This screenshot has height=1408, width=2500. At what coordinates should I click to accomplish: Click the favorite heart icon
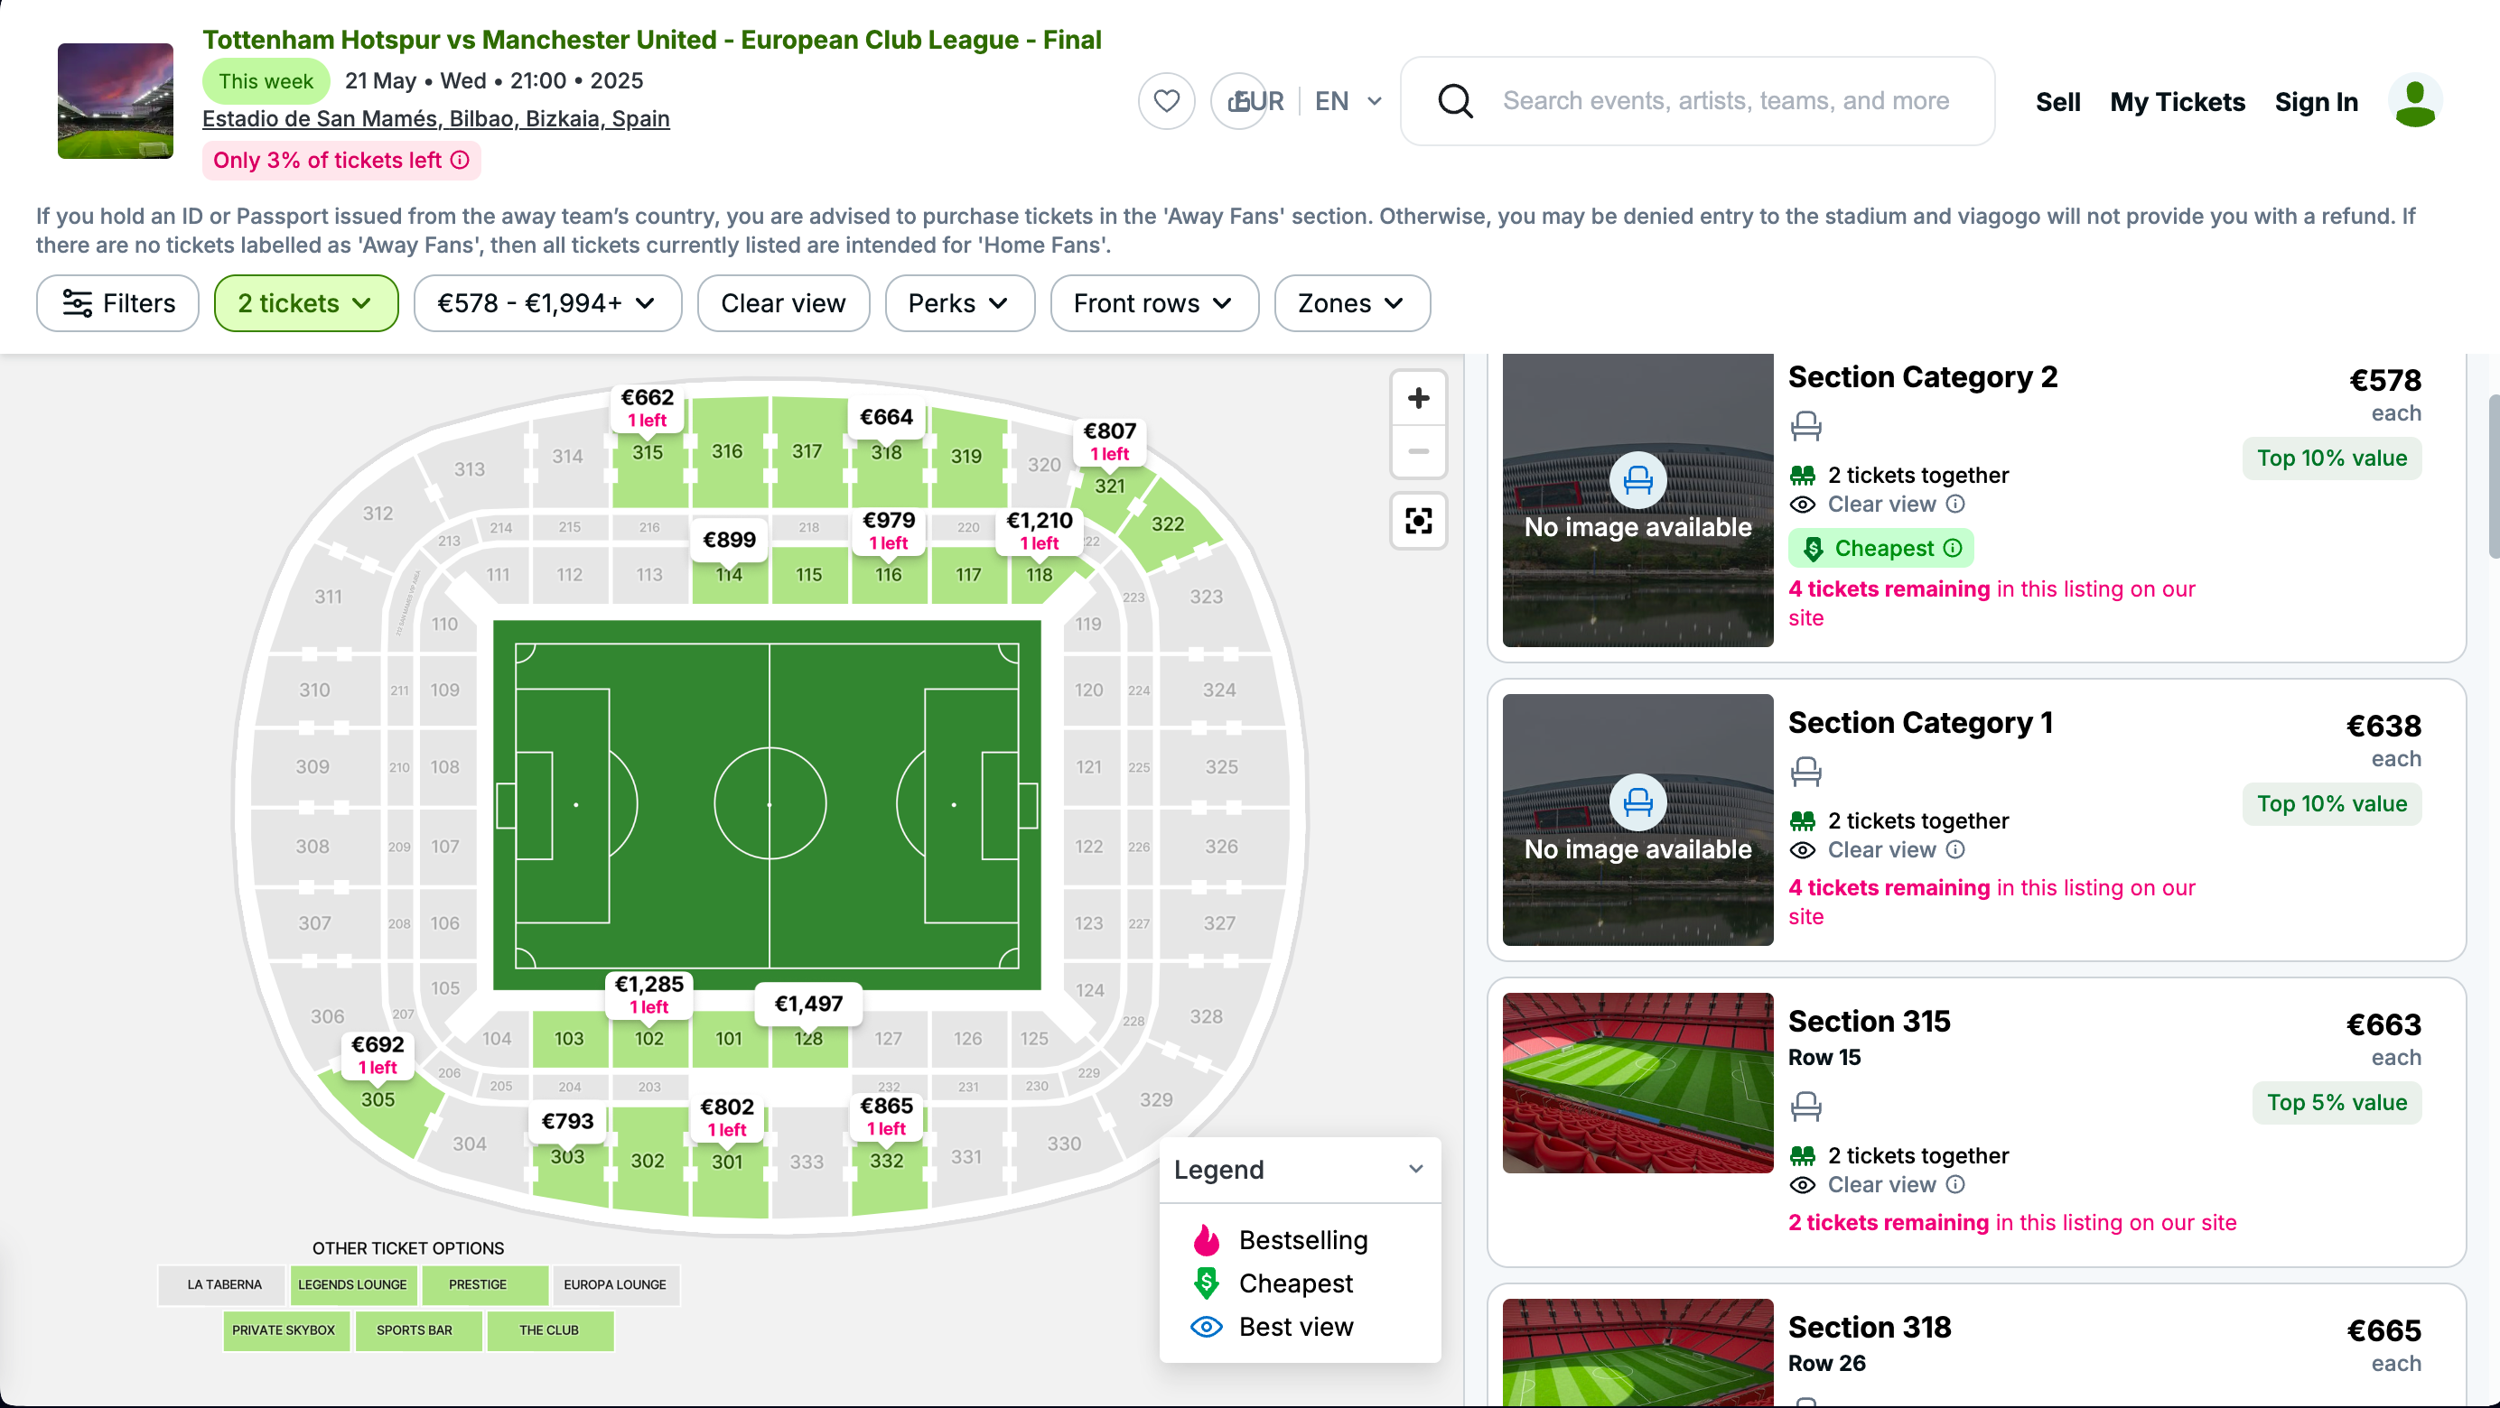pyautogui.click(x=1167, y=101)
